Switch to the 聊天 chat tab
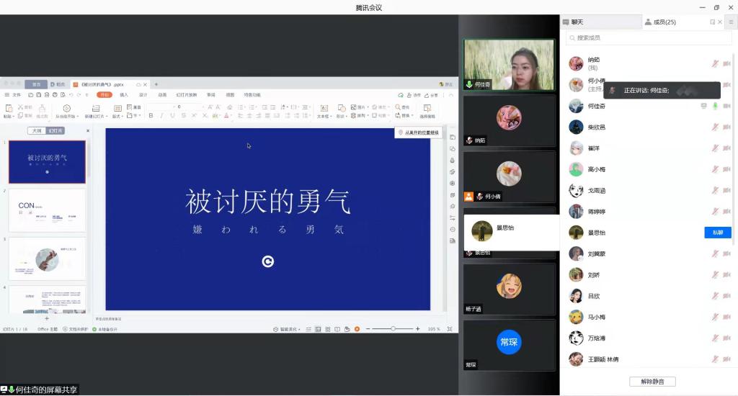This screenshot has height=396, width=738. click(577, 22)
